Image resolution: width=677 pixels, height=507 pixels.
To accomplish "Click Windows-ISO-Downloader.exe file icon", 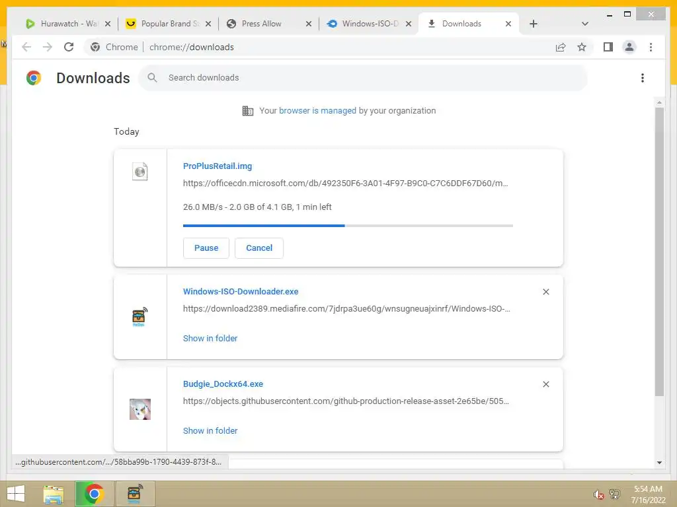I will (140, 317).
